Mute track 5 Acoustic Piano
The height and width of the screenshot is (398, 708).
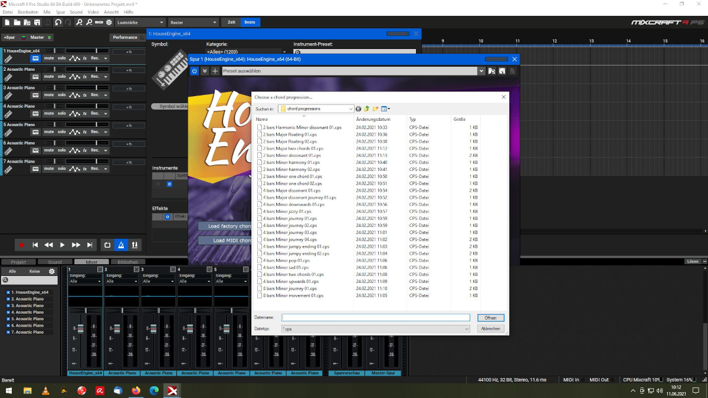[x=49, y=132]
